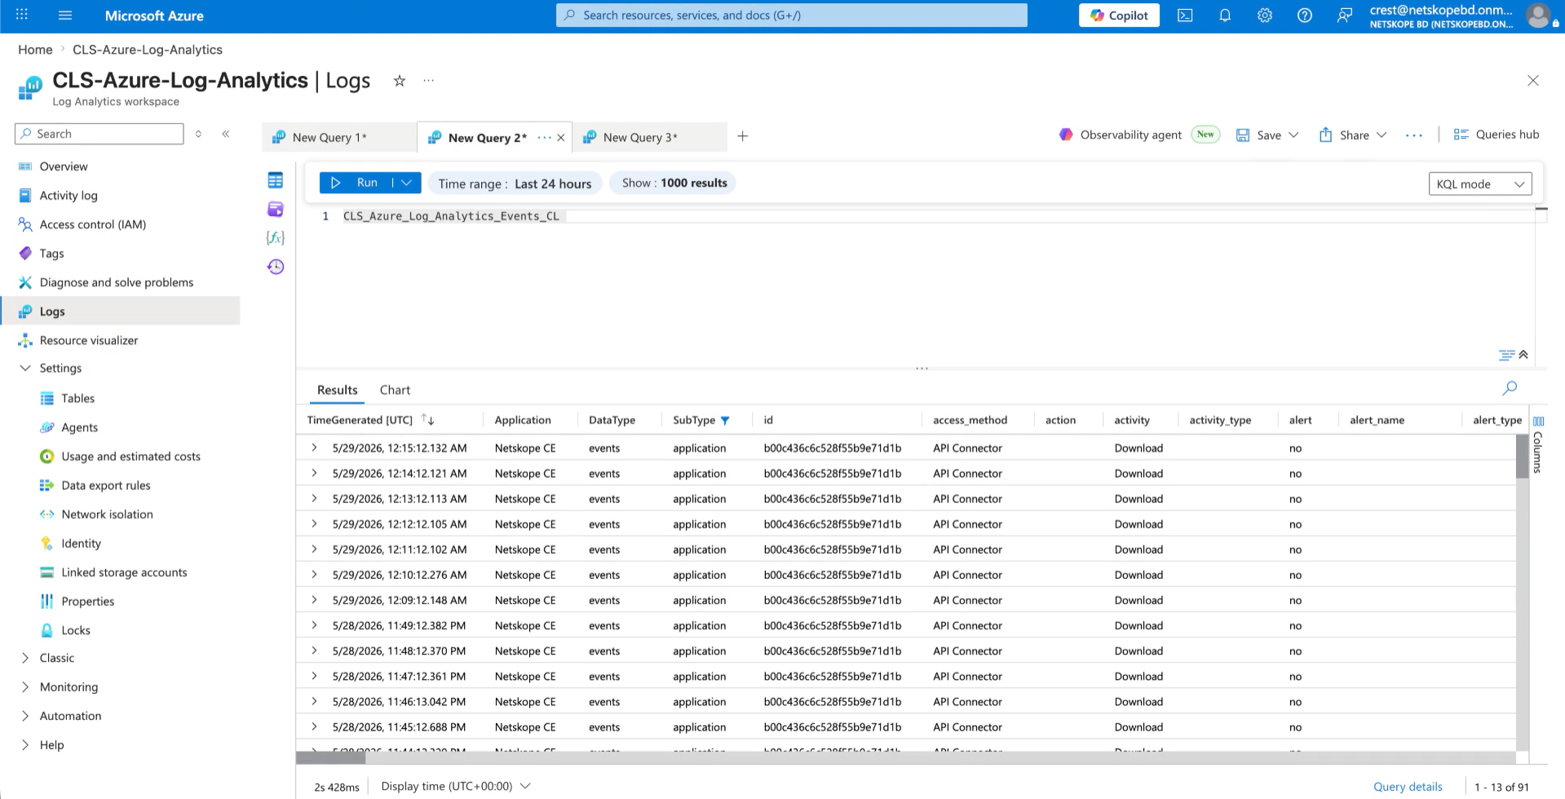Add a new query tab with plus

pyautogui.click(x=742, y=136)
